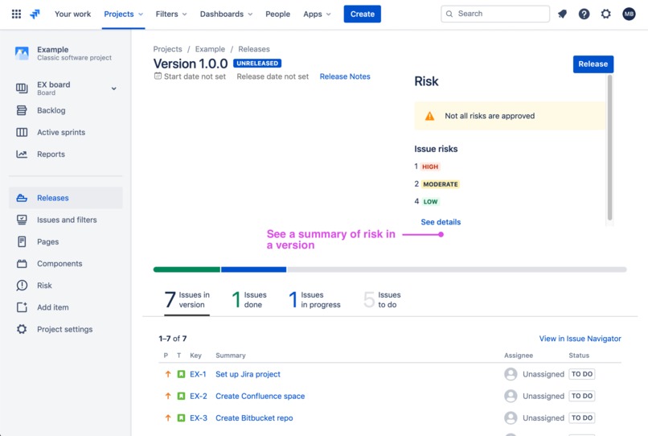Image resolution: width=648 pixels, height=436 pixels.
Task: Click the Reports chart icon
Action: coord(22,154)
